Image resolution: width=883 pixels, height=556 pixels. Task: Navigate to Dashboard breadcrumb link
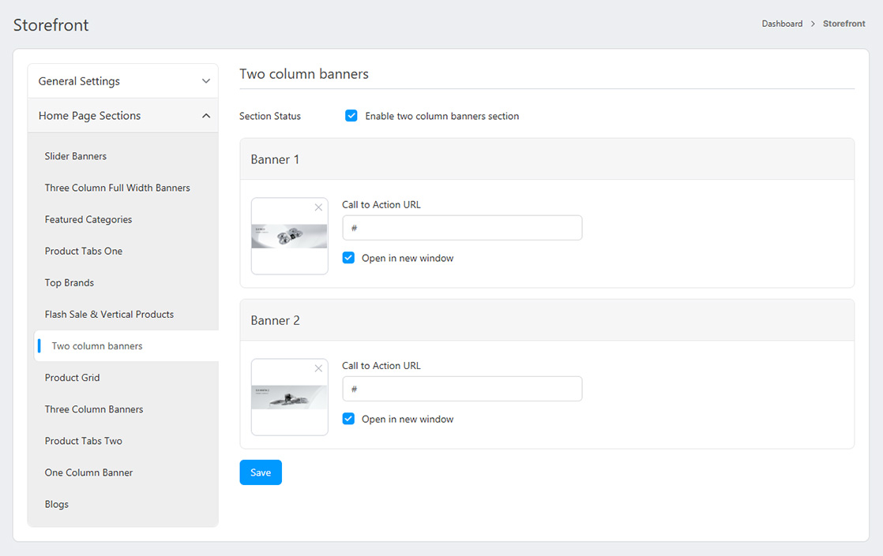[x=782, y=24]
